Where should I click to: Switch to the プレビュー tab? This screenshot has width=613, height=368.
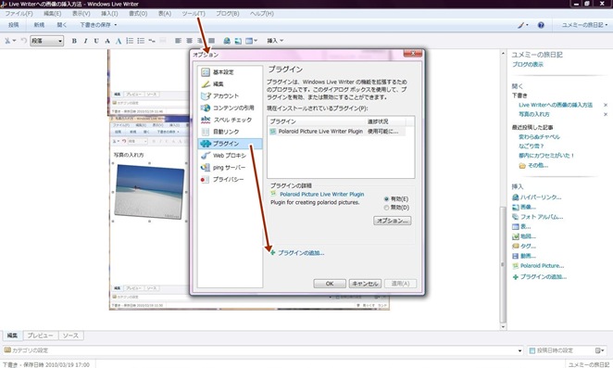click(40, 336)
